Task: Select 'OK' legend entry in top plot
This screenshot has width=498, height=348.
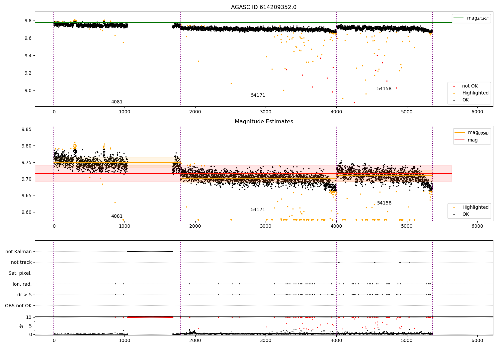Action: coord(465,100)
